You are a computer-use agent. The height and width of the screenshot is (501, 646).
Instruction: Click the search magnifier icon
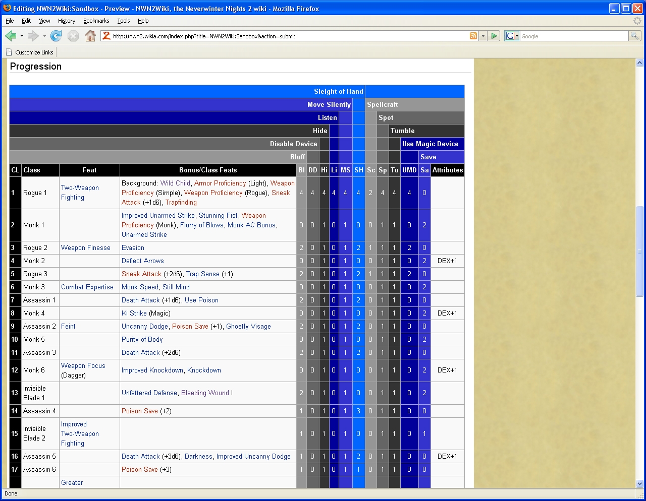[634, 36]
